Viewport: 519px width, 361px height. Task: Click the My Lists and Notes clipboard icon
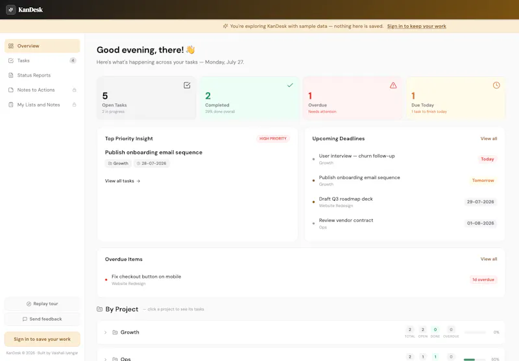point(11,105)
